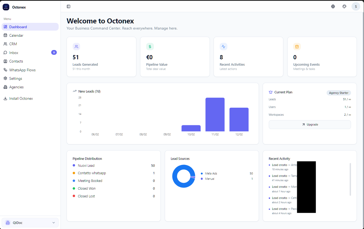
Task: Click the Install Octonex download icon
Action: pos(5,98)
